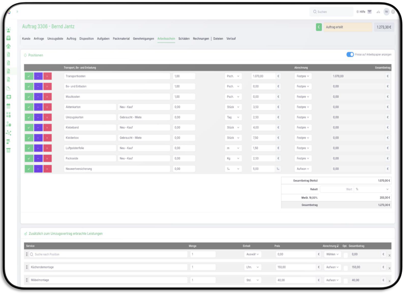
Task: Switch to the Packmaterial tab
Action: point(121,39)
